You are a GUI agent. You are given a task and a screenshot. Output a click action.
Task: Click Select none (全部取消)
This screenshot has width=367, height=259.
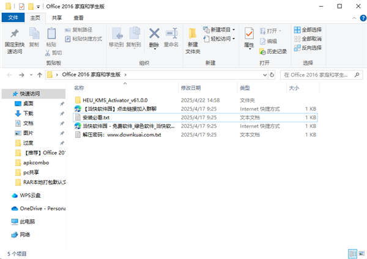tap(308, 39)
